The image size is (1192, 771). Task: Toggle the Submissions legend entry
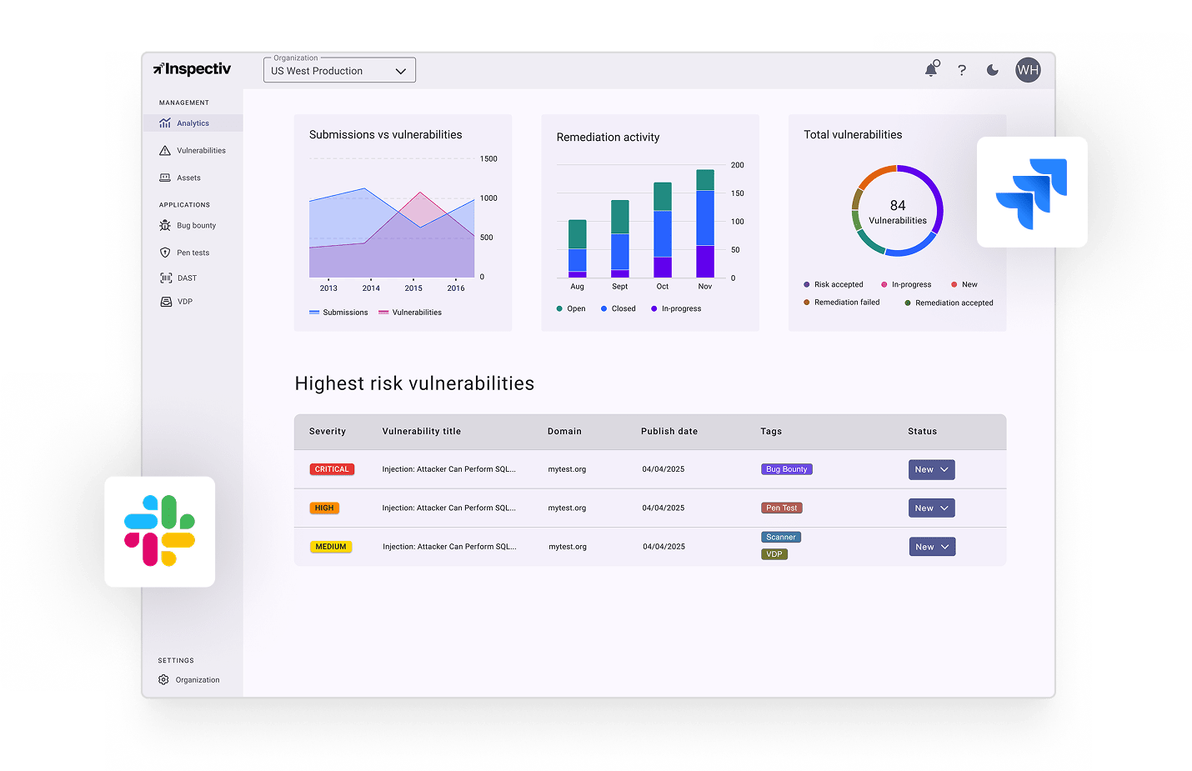pos(338,313)
